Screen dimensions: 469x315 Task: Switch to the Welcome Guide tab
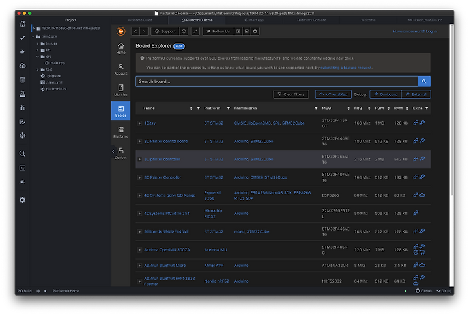[x=140, y=20]
